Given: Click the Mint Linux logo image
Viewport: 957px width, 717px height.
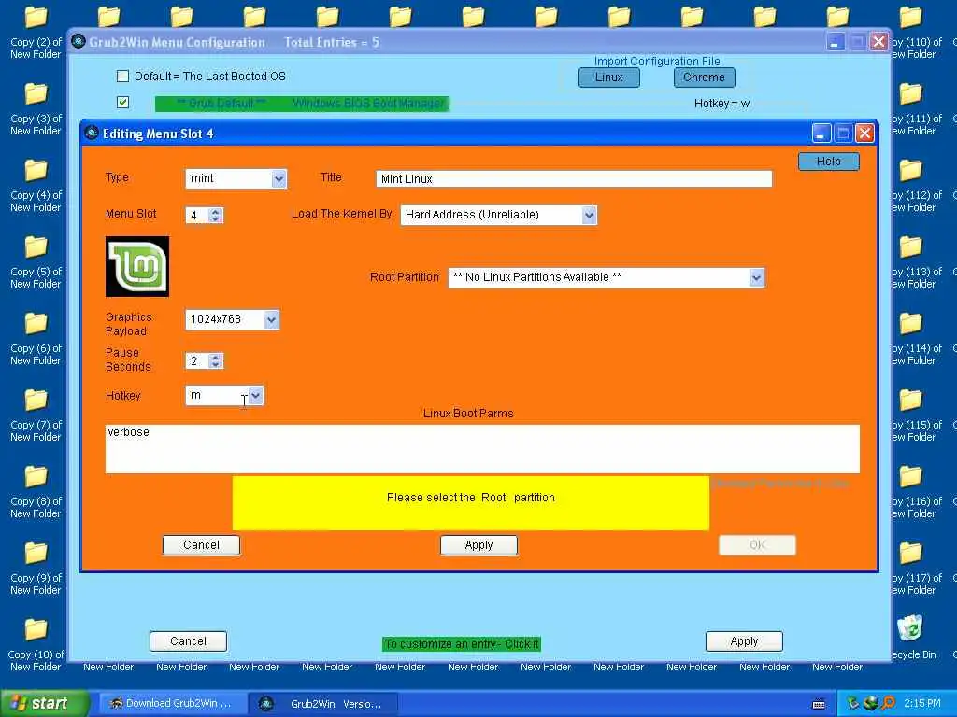Looking at the screenshot, I should coord(137,266).
